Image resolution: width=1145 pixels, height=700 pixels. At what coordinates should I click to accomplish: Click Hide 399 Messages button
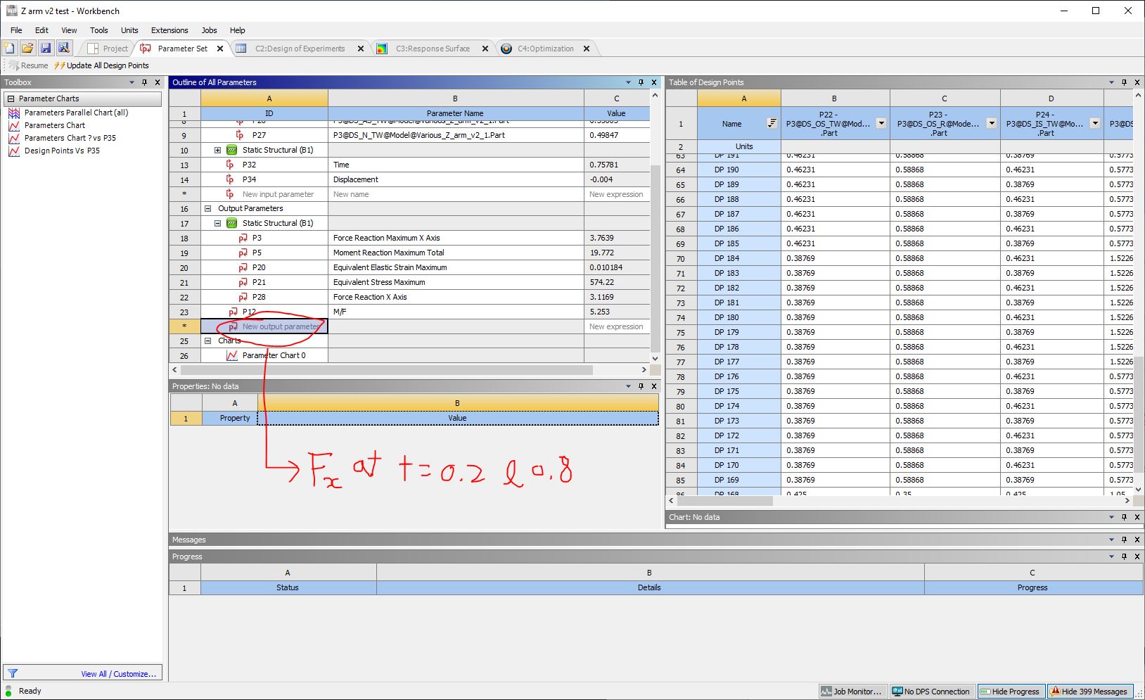pyautogui.click(x=1089, y=692)
